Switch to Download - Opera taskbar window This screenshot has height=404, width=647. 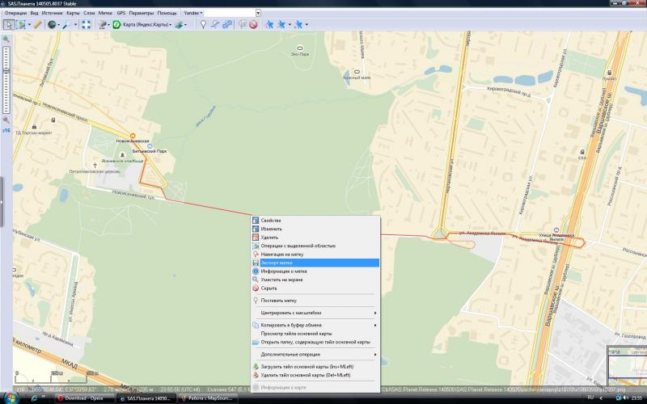click(85, 398)
